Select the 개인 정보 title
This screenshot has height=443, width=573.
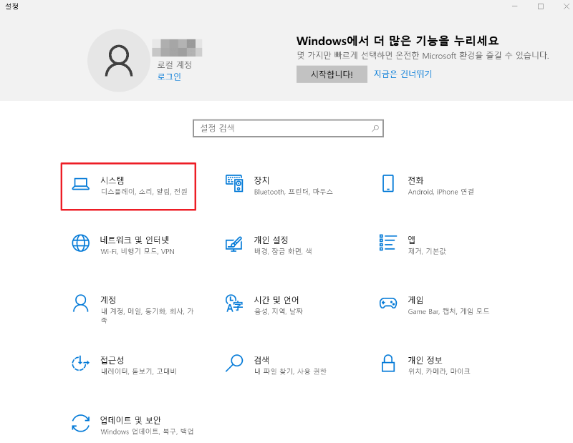coord(425,360)
